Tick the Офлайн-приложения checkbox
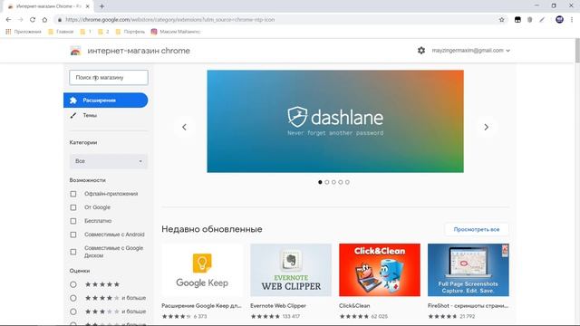This screenshot has width=580, height=326. (x=73, y=194)
